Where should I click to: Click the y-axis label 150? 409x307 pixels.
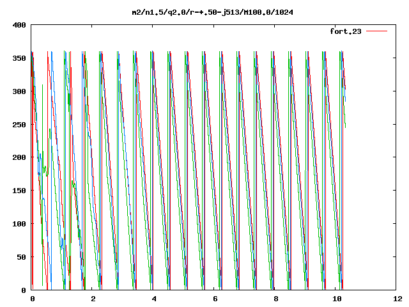pos(19,191)
